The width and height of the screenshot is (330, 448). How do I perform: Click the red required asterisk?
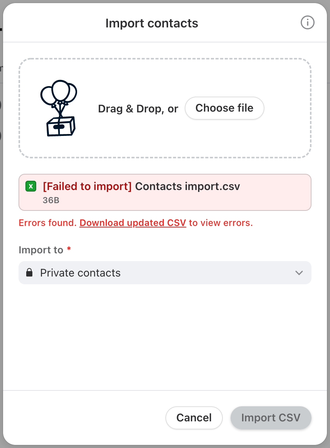[69, 248]
